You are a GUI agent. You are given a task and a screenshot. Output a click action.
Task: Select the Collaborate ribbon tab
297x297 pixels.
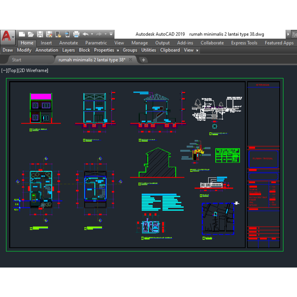click(x=212, y=43)
